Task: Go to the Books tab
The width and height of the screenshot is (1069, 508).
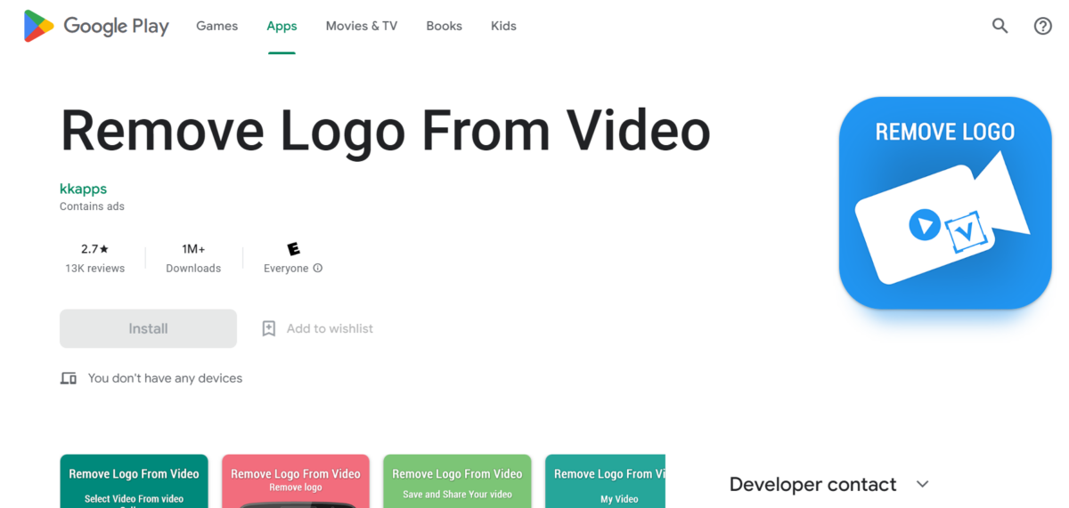Action: tap(444, 26)
